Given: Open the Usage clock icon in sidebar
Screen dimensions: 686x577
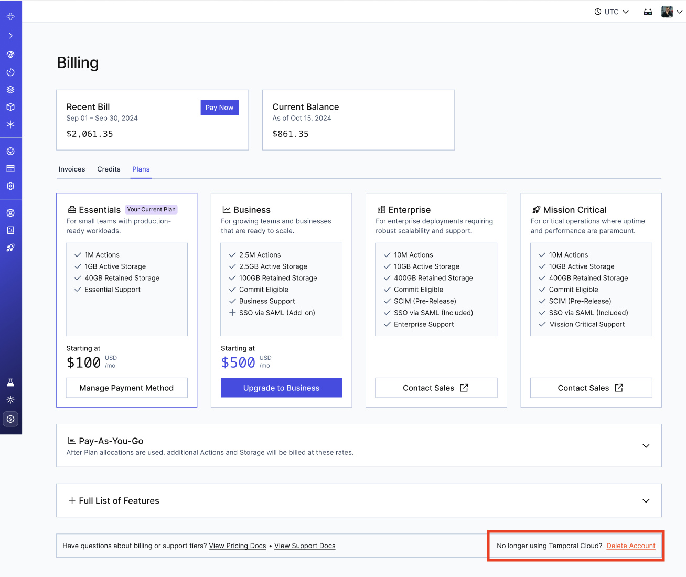Looking at the screenshot, I should (x=10, y=151).
